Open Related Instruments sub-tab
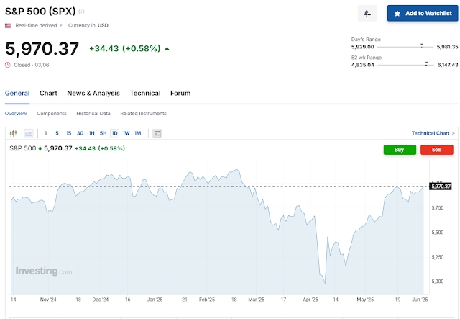This screenshot has height=319, width=460. [143, 114]
